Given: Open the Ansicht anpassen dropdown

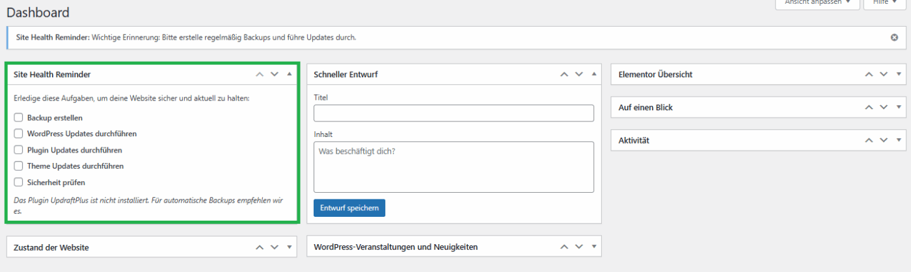Looking at the screenshot, I should click(817, 3).
